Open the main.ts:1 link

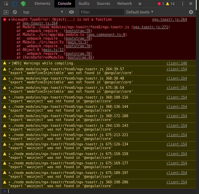tap(77, 42)
